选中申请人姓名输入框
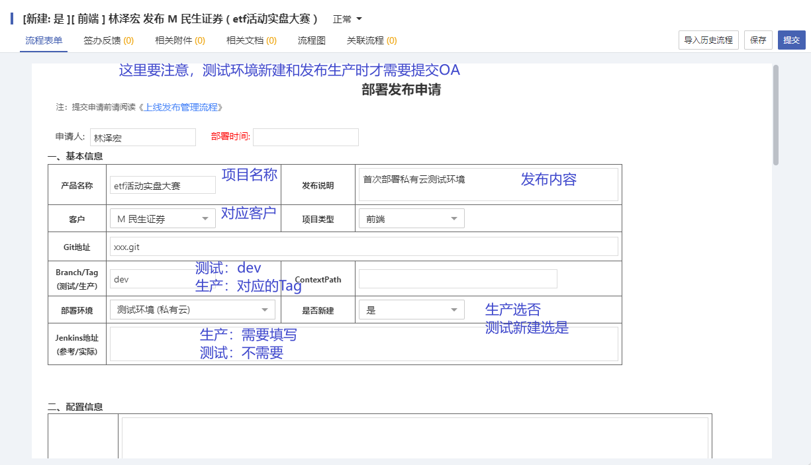 pyautogui.click(x=143, y=137)
